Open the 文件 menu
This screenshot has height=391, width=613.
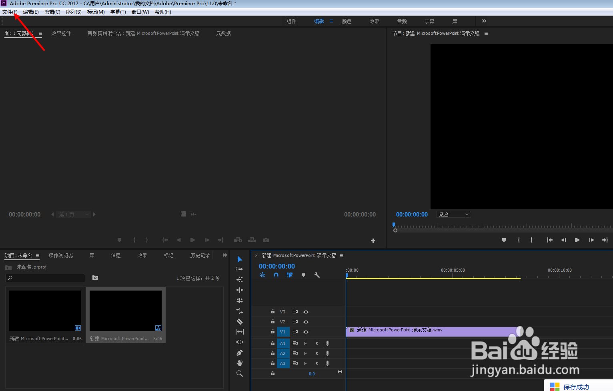pyautogui.click(x=10, y=12)
